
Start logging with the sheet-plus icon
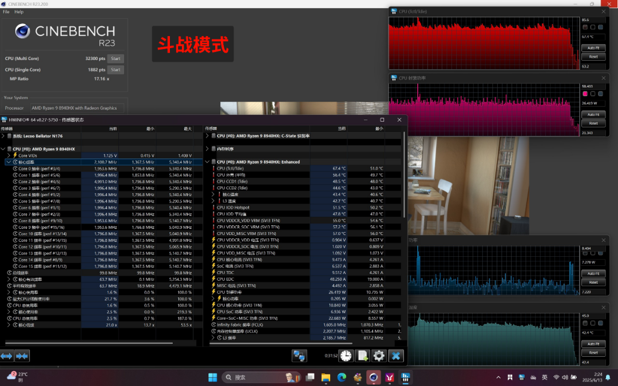(x=363, y=356)
